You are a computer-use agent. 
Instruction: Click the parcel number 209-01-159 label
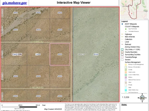coord(81,54)
